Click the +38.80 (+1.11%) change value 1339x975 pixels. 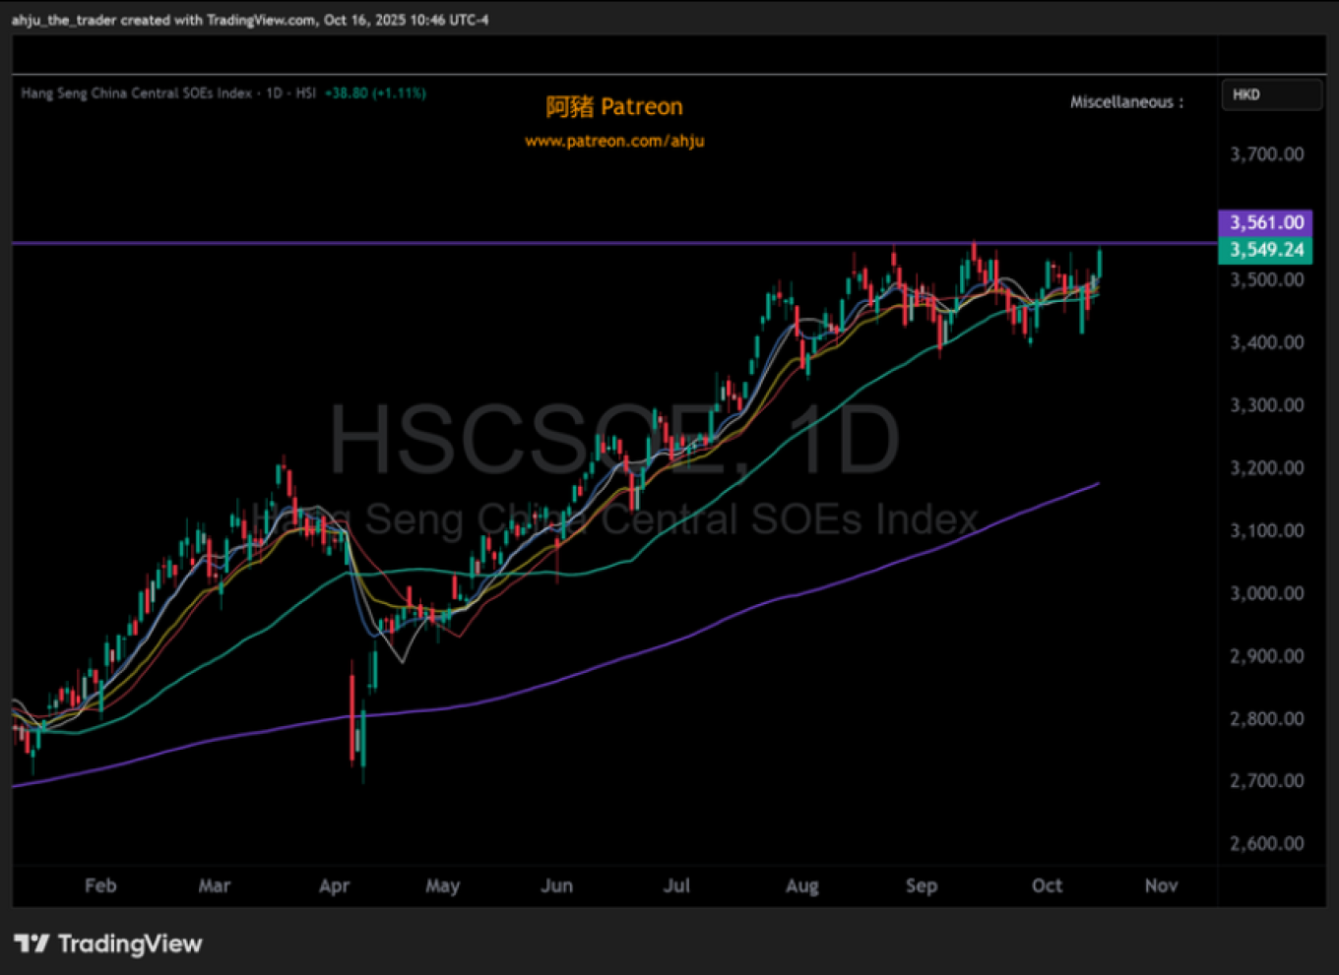coord(375,93)
